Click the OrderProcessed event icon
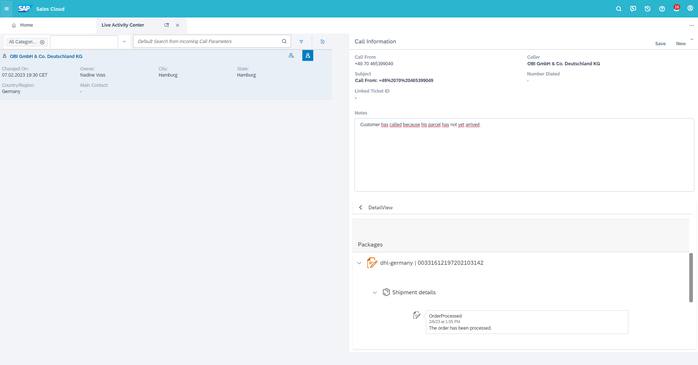The width and height of the screenshot is (698, 365). pos(417,315)
